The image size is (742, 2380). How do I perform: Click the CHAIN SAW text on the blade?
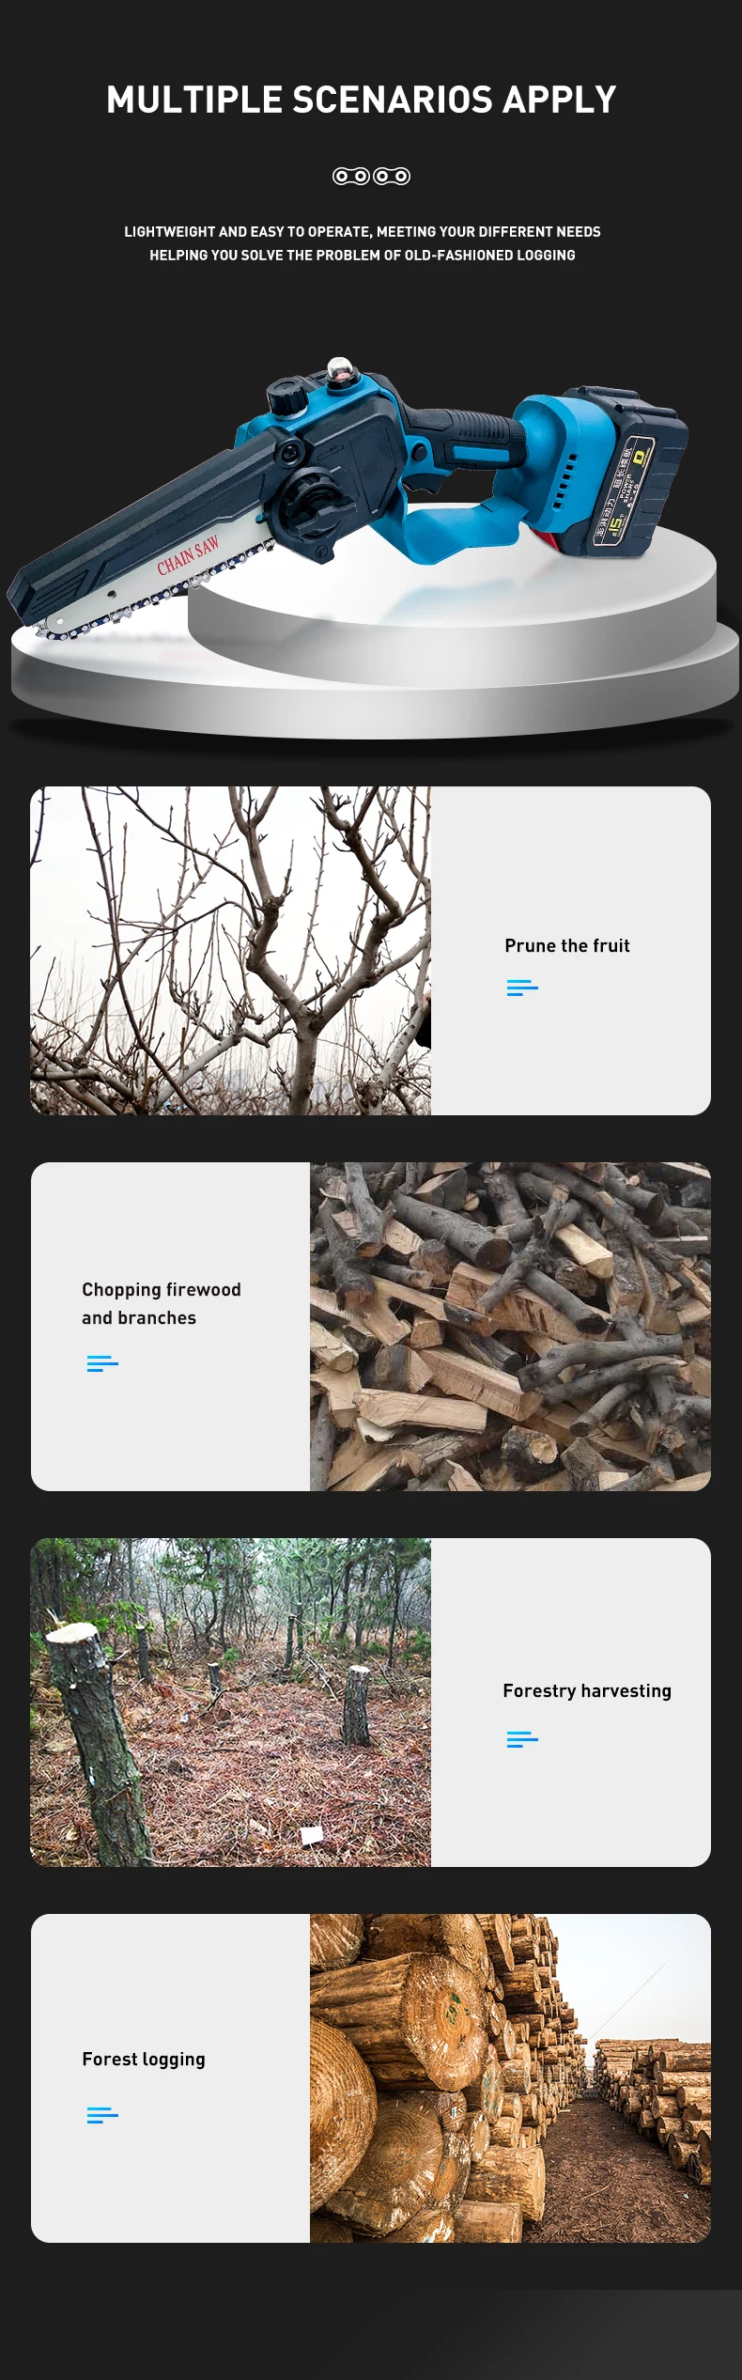click(x=188, y=554)
